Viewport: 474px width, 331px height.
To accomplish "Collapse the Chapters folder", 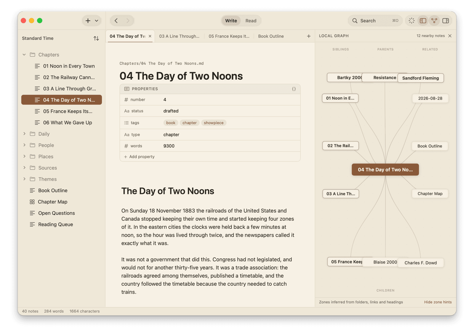I will [24, 55].
